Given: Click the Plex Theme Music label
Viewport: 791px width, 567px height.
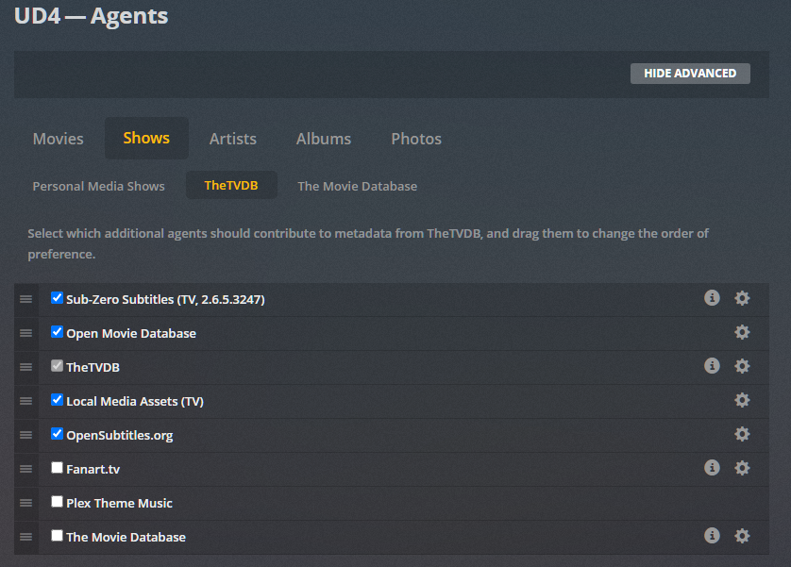Looking at the screenshot, I should coord(119,503).
